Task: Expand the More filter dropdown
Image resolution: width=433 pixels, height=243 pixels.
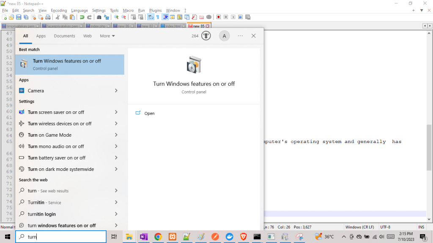Action: tap(107, 36)
